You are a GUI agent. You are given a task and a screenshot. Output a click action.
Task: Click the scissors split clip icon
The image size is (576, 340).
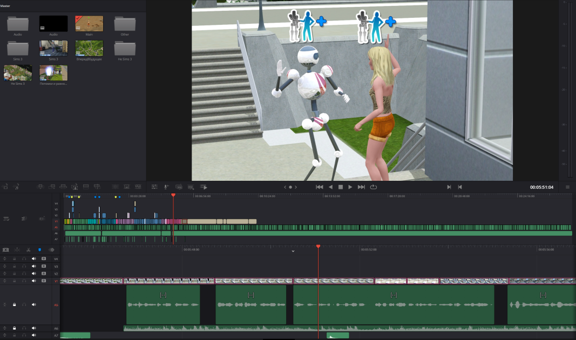(28, 250)
